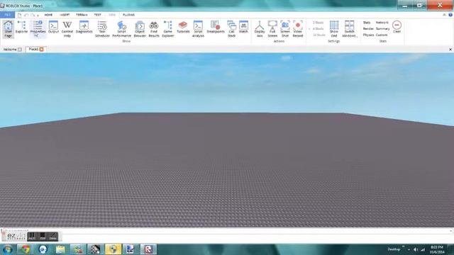Toggle the Stats display
454x255 pixels.
367,23
